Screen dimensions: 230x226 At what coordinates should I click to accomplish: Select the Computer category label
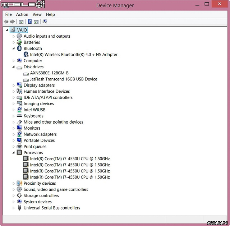coord(33,61)
